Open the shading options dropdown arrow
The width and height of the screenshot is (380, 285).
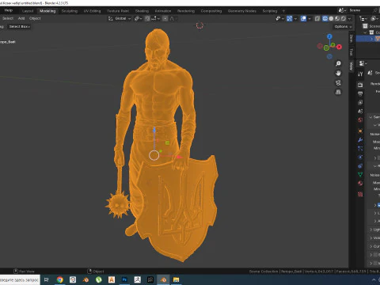tap(349, 18)
